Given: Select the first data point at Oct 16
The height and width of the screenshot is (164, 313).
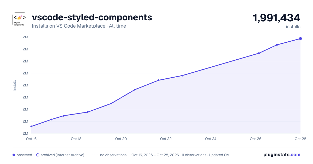Looking at the screenshot, I should point(31,127).
